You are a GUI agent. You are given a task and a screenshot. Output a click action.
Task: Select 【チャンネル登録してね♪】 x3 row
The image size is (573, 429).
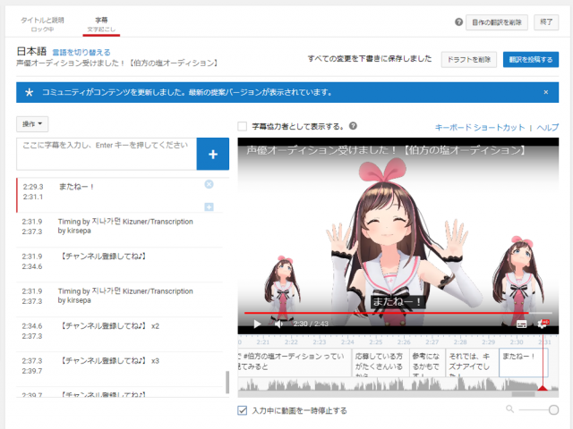click(x=119, y=369)
